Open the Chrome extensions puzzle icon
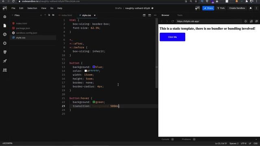The height and width of the screenshot is (146, 260). [247, 1]
